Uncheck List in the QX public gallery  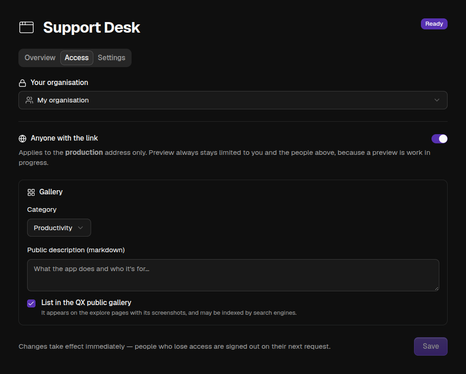31,303
